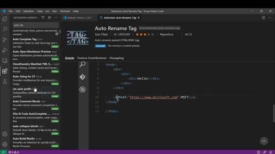Select auto-collapse-blocks in results list
This screenshot has height=154, width=275.
pyautogui.click(x=36, y=130)
